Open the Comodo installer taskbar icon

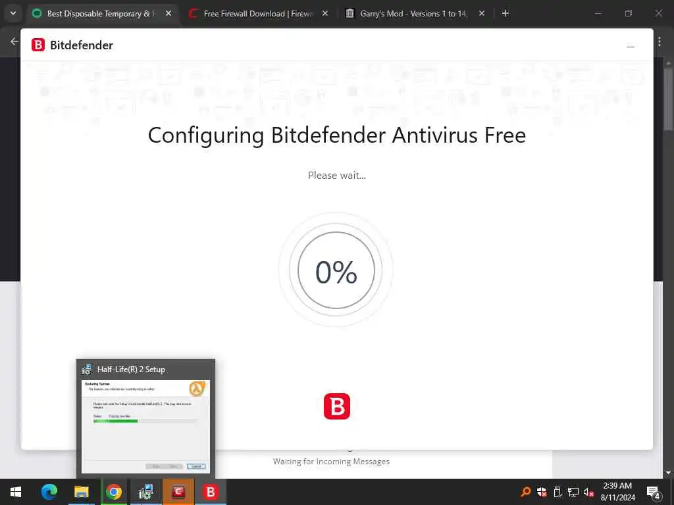178,492
